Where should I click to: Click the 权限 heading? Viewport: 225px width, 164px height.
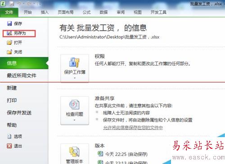click(x=99, y=56)
